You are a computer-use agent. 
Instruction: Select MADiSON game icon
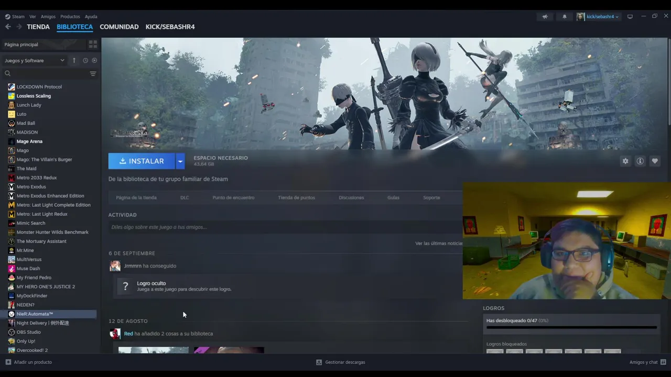(12, 132)
